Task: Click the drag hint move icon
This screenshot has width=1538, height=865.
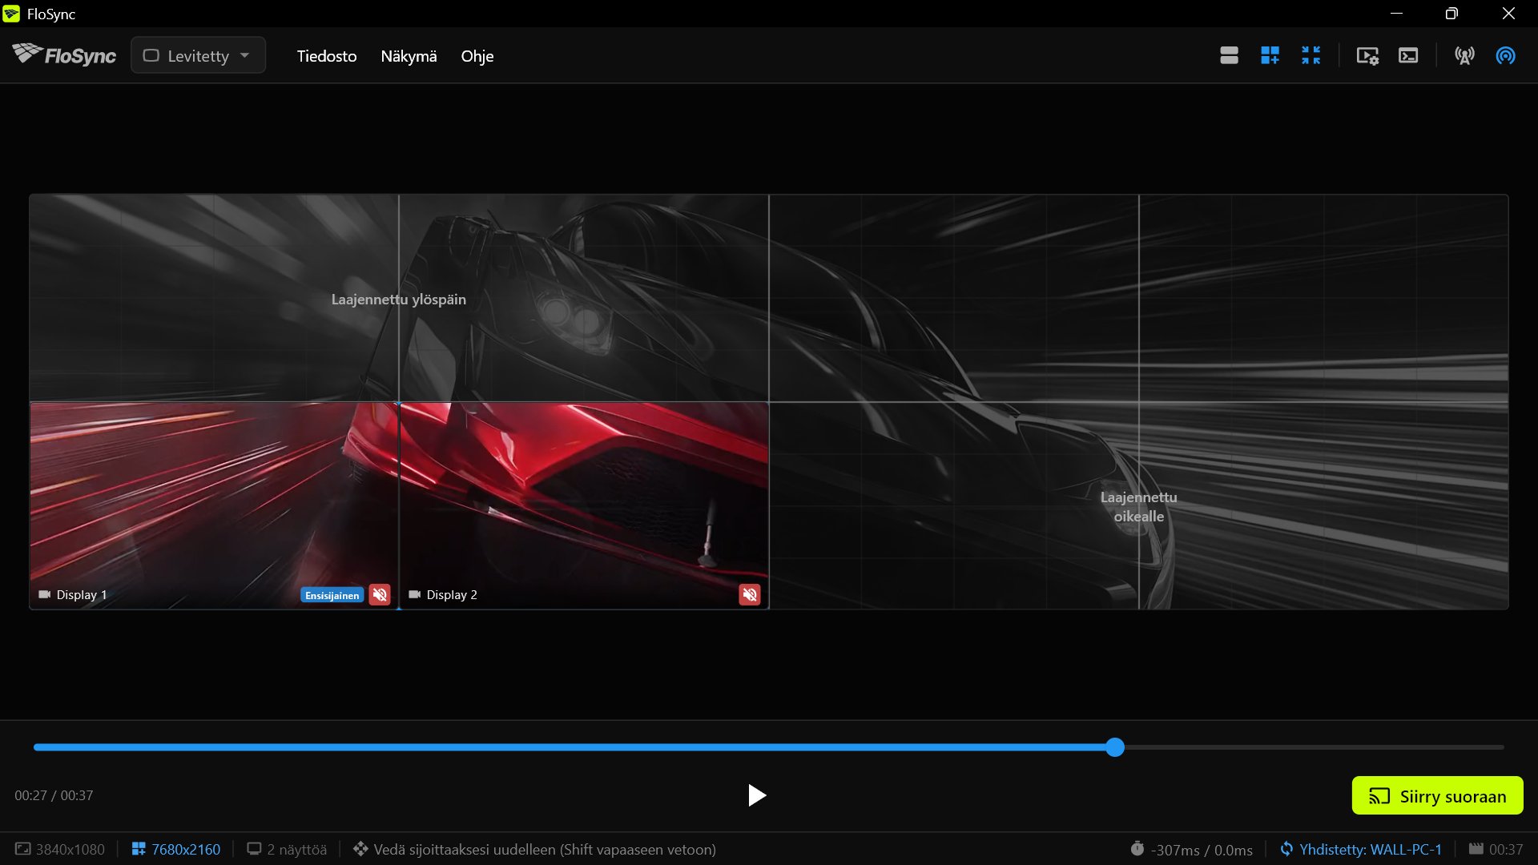Action: [360, 848]
